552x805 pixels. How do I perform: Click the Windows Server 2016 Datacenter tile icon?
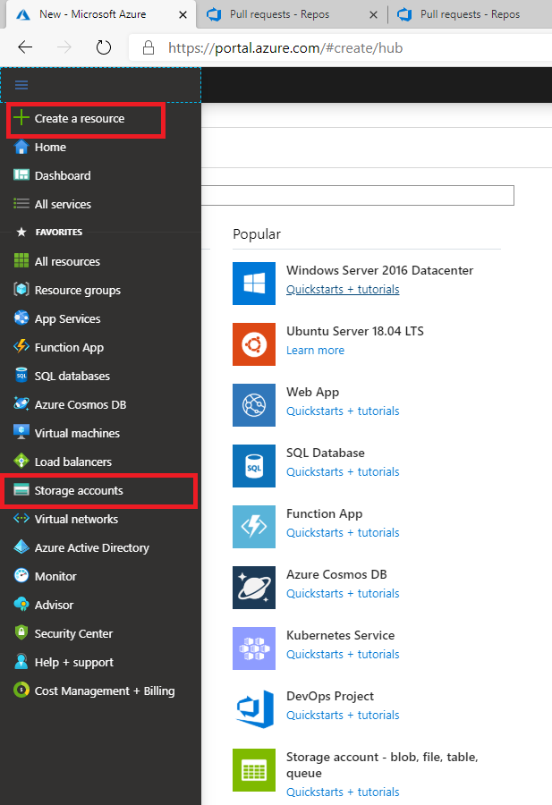pyautogui.click(x=254, y=284)
